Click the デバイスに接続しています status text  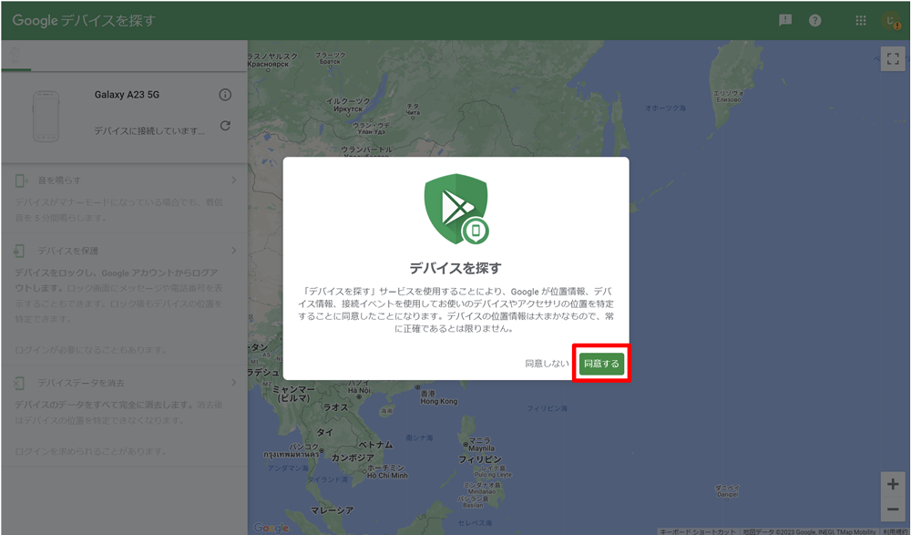point(149,131)
